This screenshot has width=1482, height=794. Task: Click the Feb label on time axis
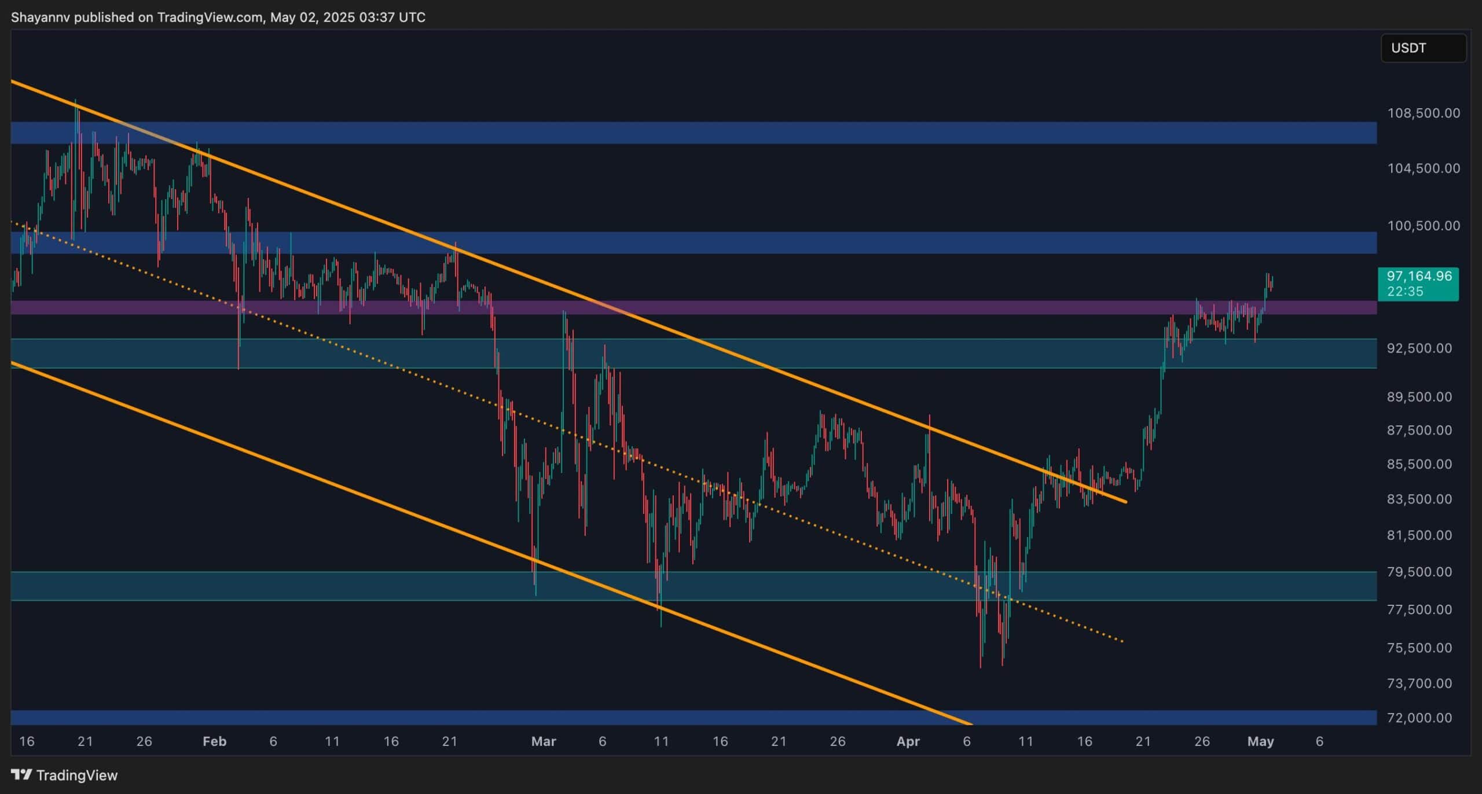214,741
